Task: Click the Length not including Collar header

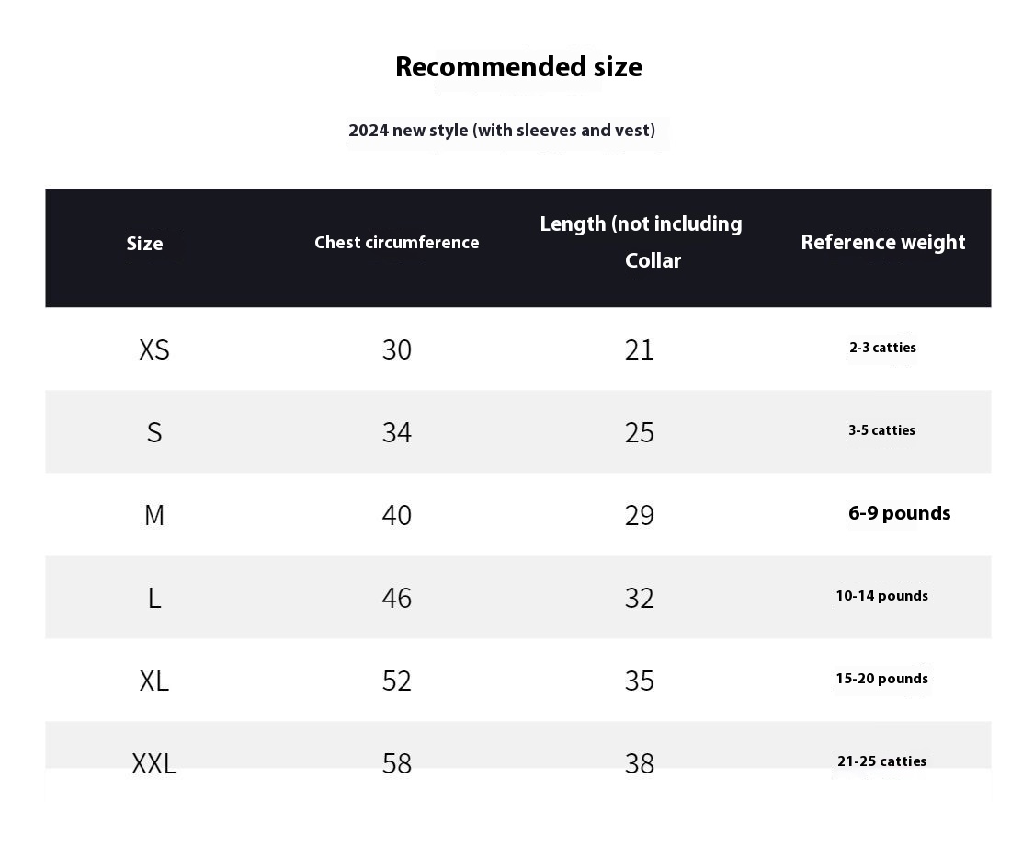Action: pyautogui.click(x=641, y=242)
